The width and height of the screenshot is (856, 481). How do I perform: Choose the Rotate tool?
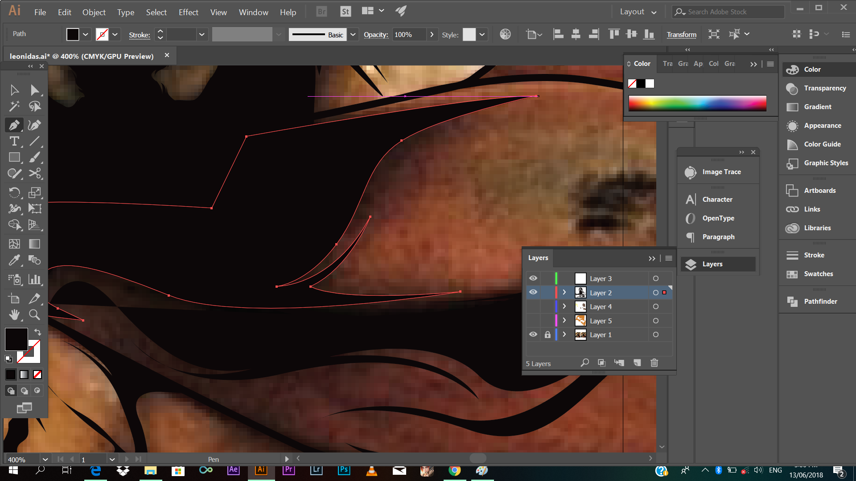click(x=14, y=192)
